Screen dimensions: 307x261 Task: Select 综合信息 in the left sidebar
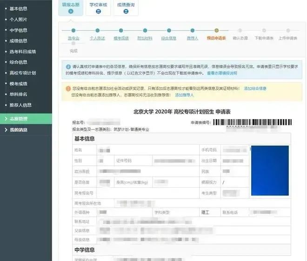(x=19, y=62)
